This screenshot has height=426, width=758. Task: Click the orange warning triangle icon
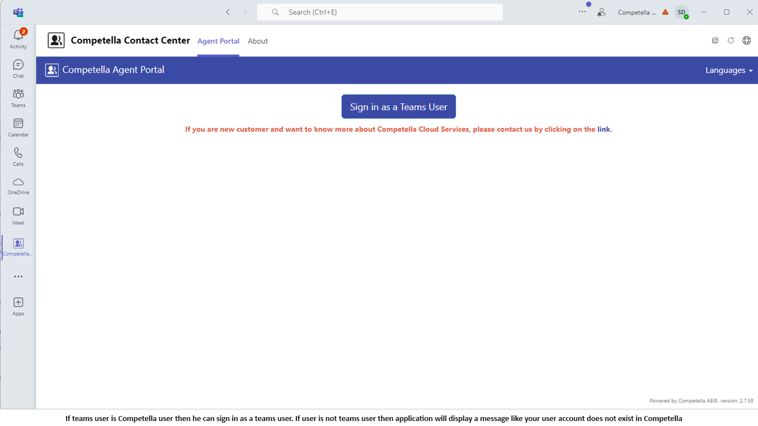(x=665, y=12)
